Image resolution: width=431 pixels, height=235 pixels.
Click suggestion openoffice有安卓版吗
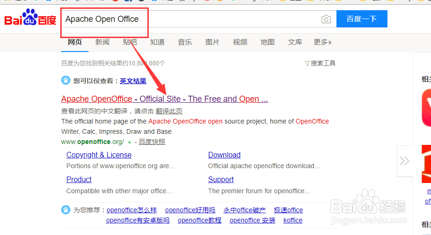coord(138,221)
